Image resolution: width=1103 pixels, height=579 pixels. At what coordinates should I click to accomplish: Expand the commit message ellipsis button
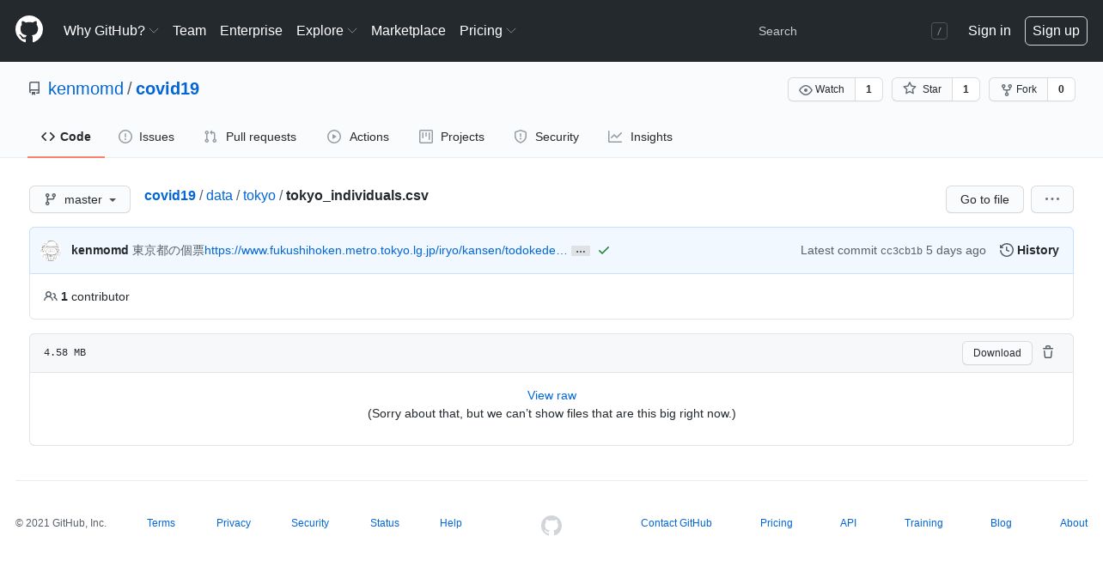581,251
